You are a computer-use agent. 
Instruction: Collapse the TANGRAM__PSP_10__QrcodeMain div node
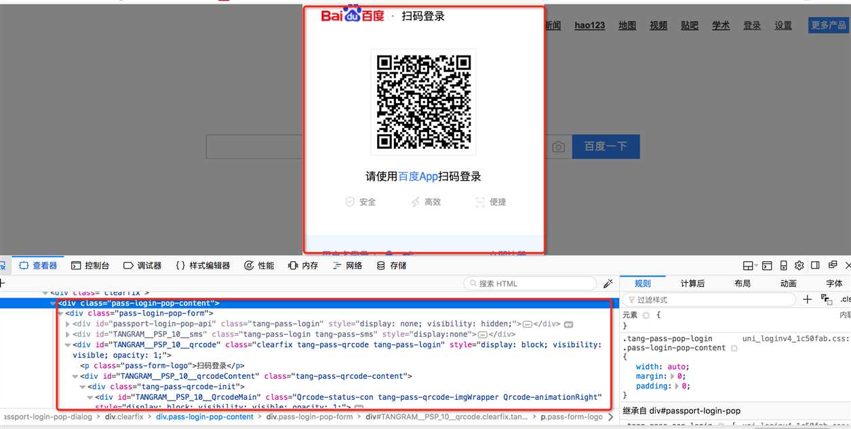(x=90, y=397)
